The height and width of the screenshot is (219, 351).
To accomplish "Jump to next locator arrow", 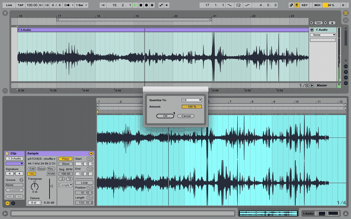I will (325, 23).
